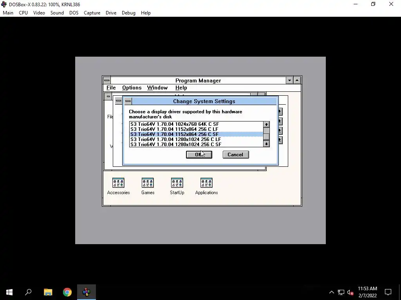This screenshot has height=300, width=401.
Task: Select 1152x864 256 C LF driver
Action: click(196, 129)
